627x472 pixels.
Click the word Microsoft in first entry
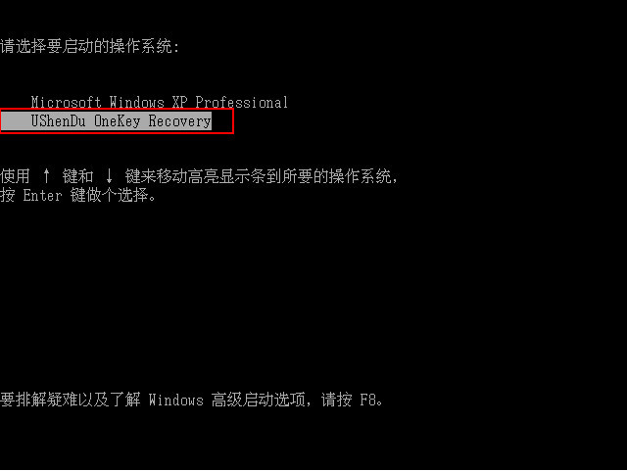(x=66, y=102)
